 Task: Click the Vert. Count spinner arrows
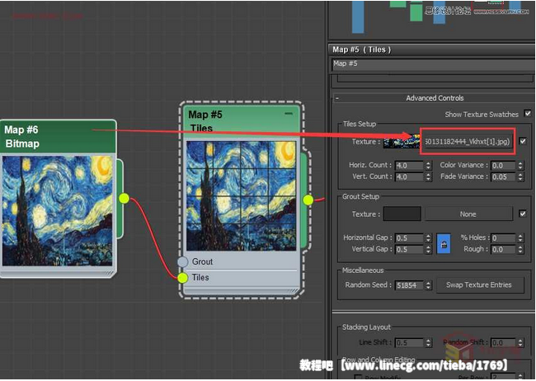point(428,177)
